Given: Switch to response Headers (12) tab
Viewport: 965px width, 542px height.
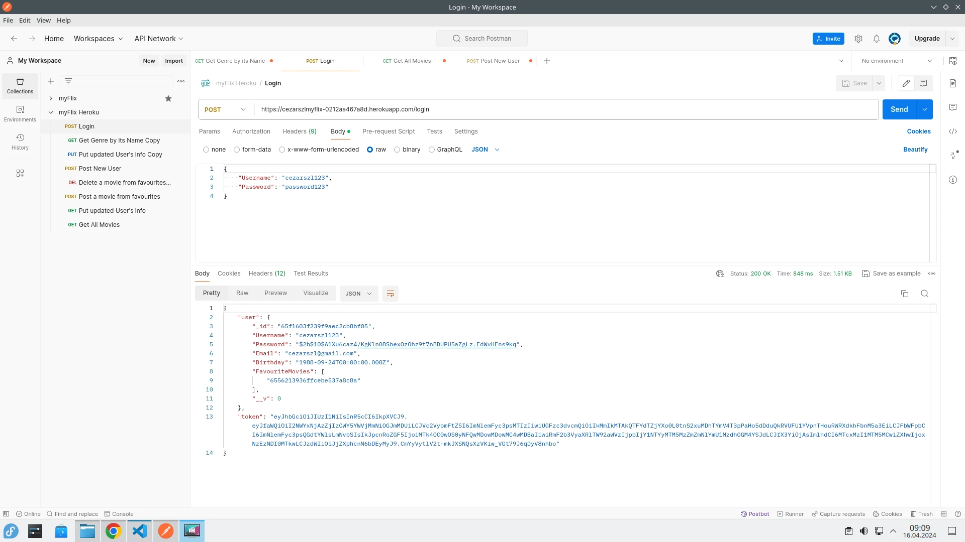Looking at the screenshot, I should point(267,274).
